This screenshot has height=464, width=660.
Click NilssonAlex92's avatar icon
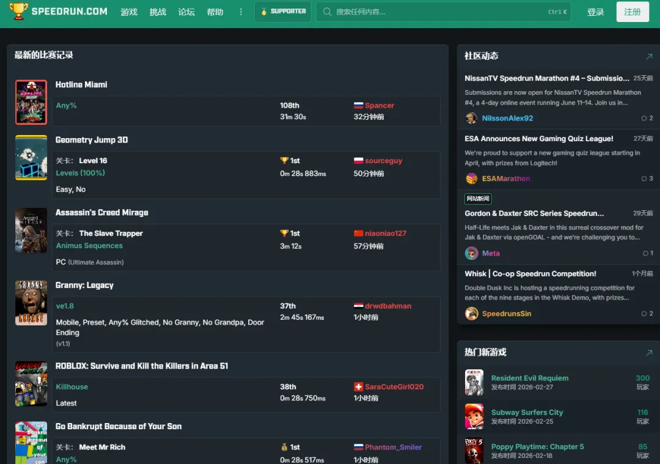point(471,119)
